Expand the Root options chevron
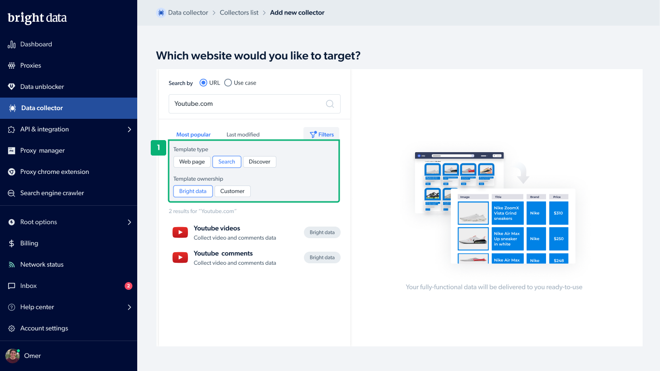The image size is (660, 371). coord(129,222)
